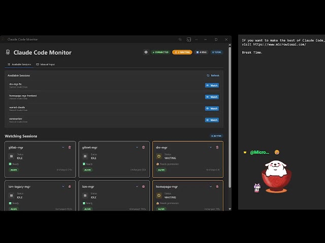Screen dimensions: 325x243
Task: Click the waiting clock icon on drs-mgr card
Action: coord(159,156)
